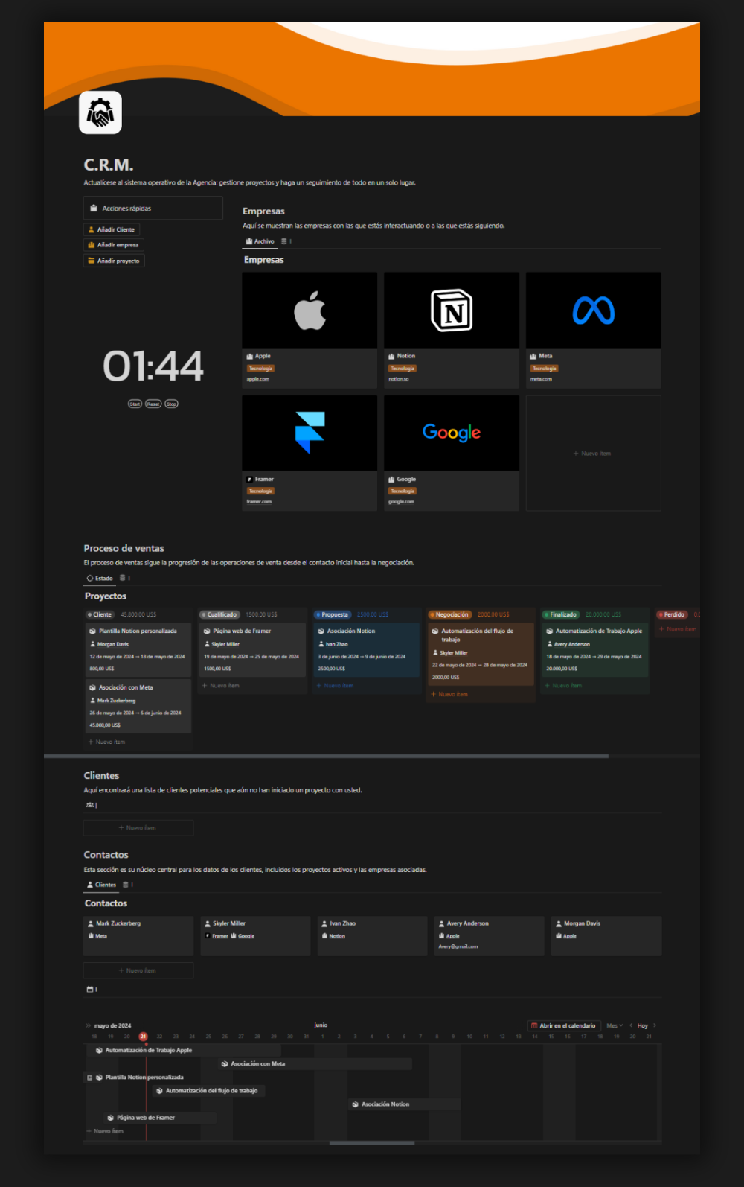The image size is (744, 1187).
Task: Click the Cualificado status column header
Action: click(219, 614)
